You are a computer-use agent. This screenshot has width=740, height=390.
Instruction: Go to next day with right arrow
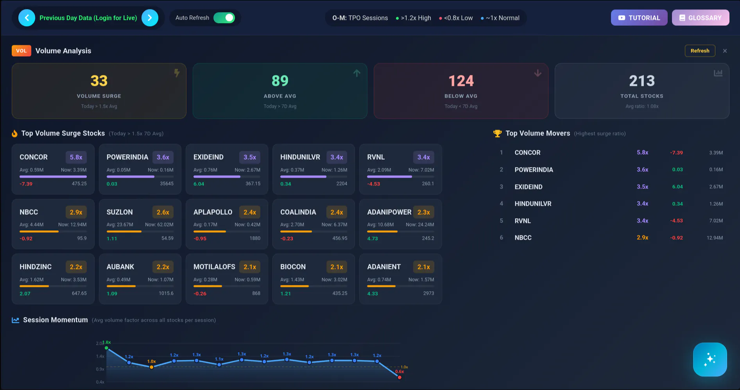pos(150,18)
